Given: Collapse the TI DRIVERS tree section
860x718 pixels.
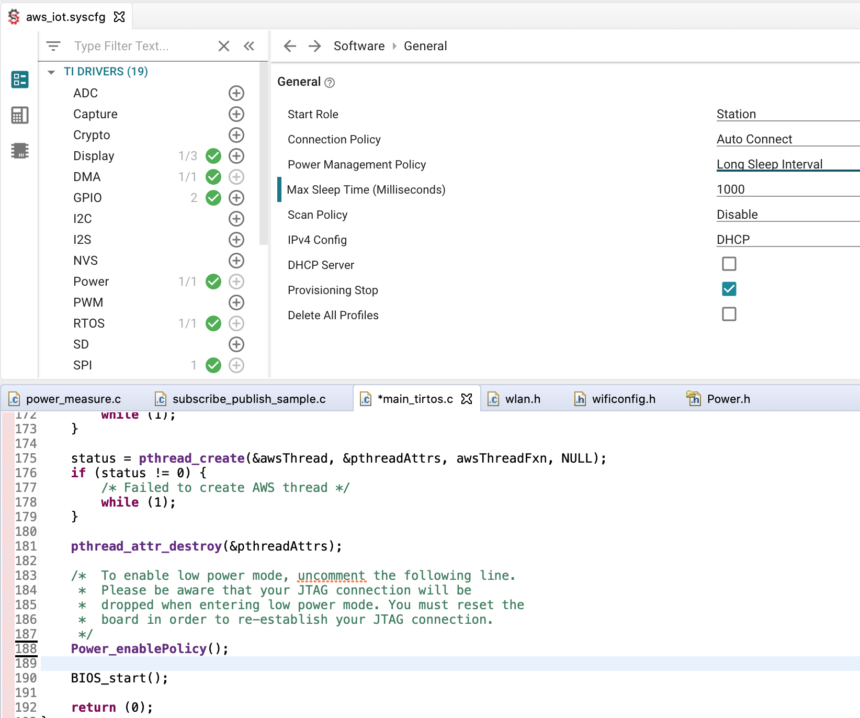Looking at the screenshot, I should (51, 72).
